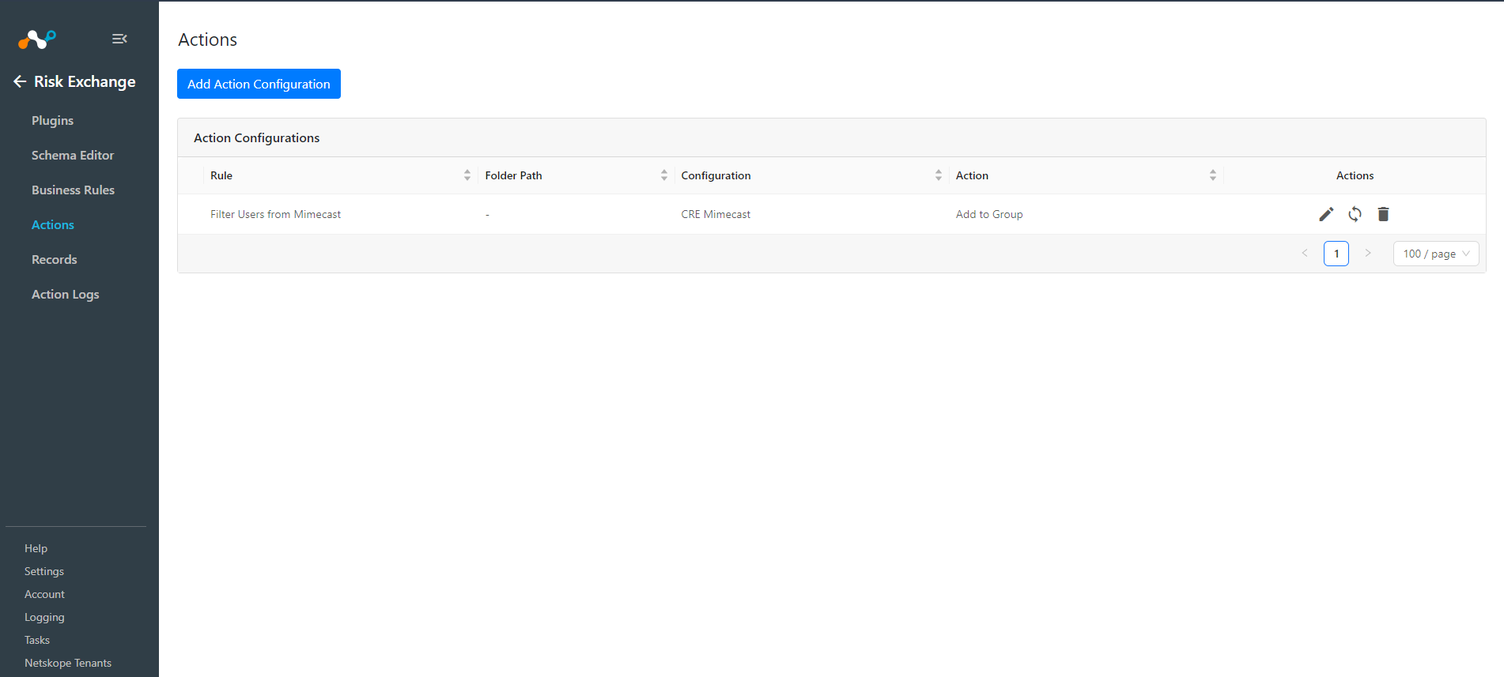Sort by Configuration column arrows
The width and height of the screenshot is (1504, 677).
(939, 175)
